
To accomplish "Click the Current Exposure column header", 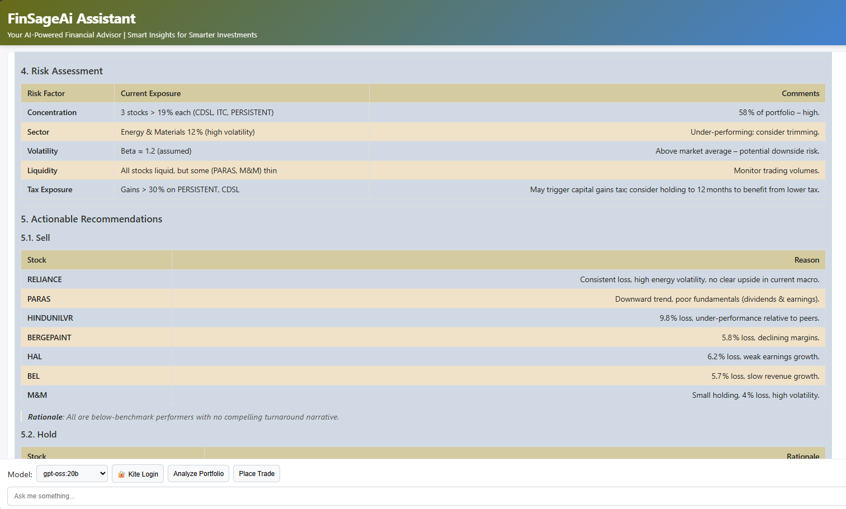I will pyautogui.click(x=150, y=94).
